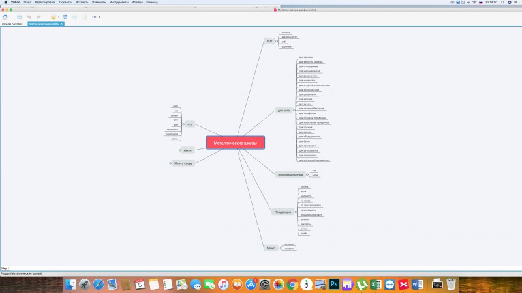Open the XMind icon in the Dock

click(403, 285)
